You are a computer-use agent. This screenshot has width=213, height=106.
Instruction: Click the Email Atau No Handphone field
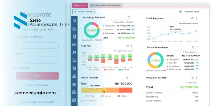point(37,45)
